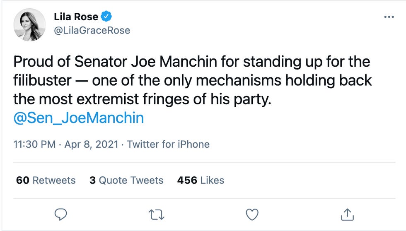This screenshot has width=406, height=231.
Task: Click the blue verified badge
Action: 107,17
